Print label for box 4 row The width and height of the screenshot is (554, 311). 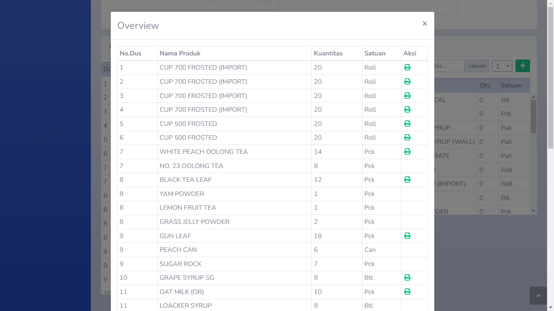[x=407, y=110]
